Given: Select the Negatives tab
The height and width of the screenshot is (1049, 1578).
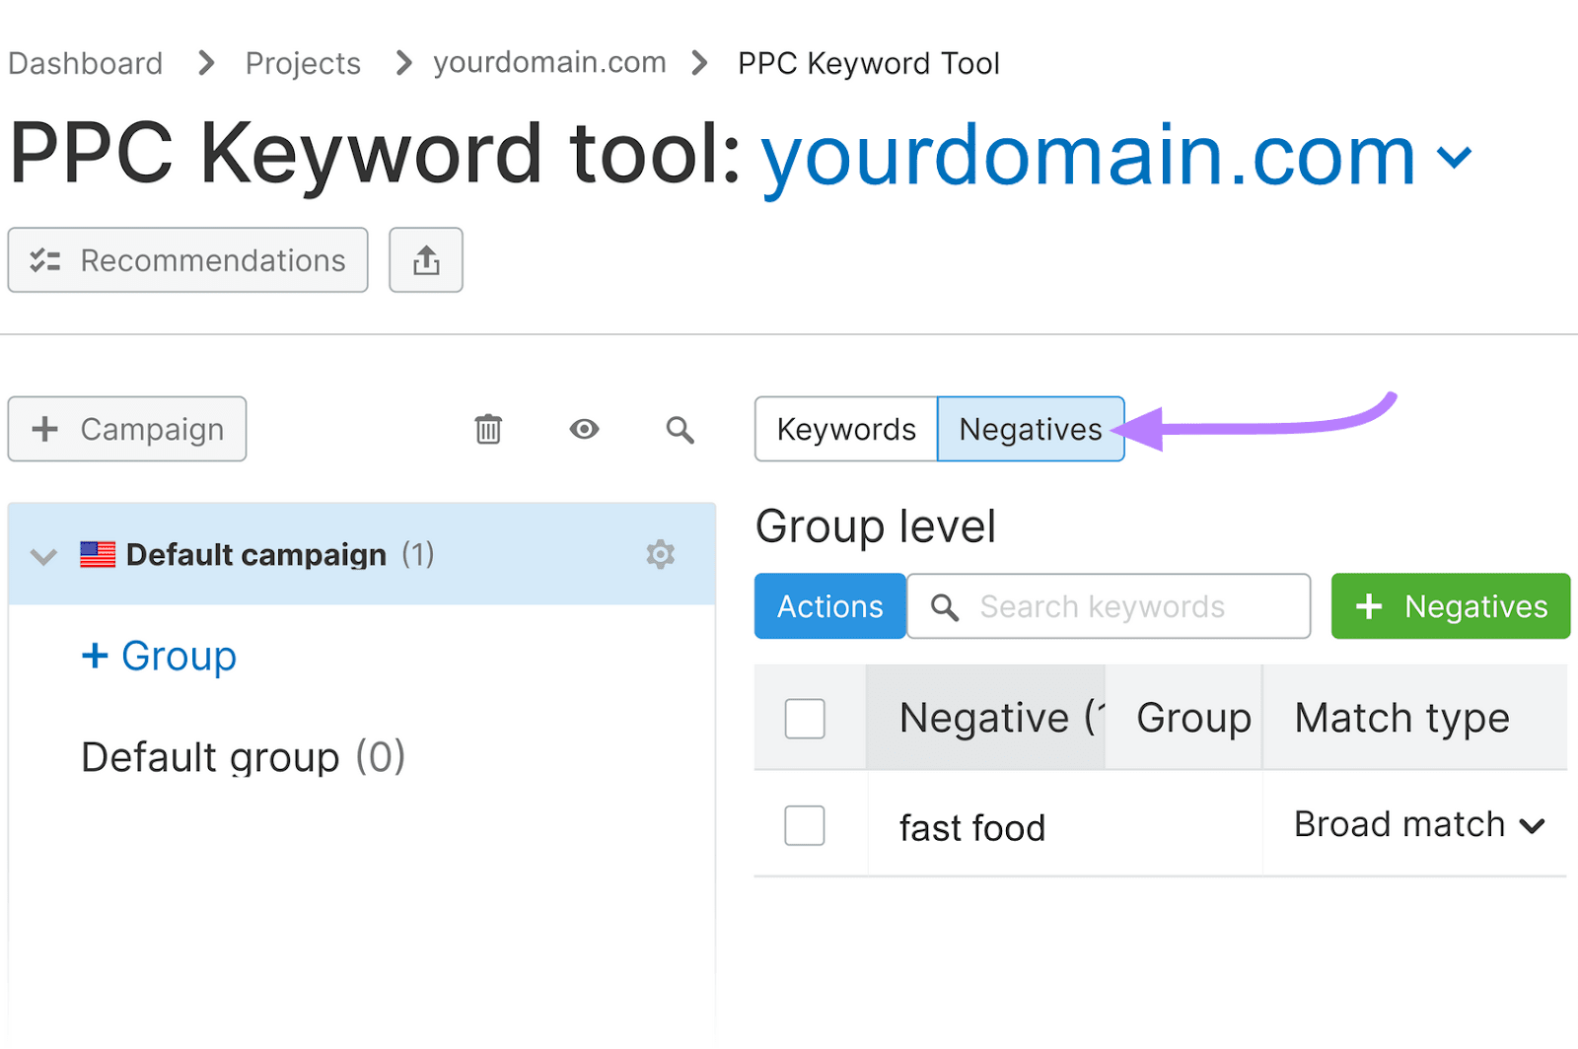Looking at the screenshot, I should point(1030,429).
